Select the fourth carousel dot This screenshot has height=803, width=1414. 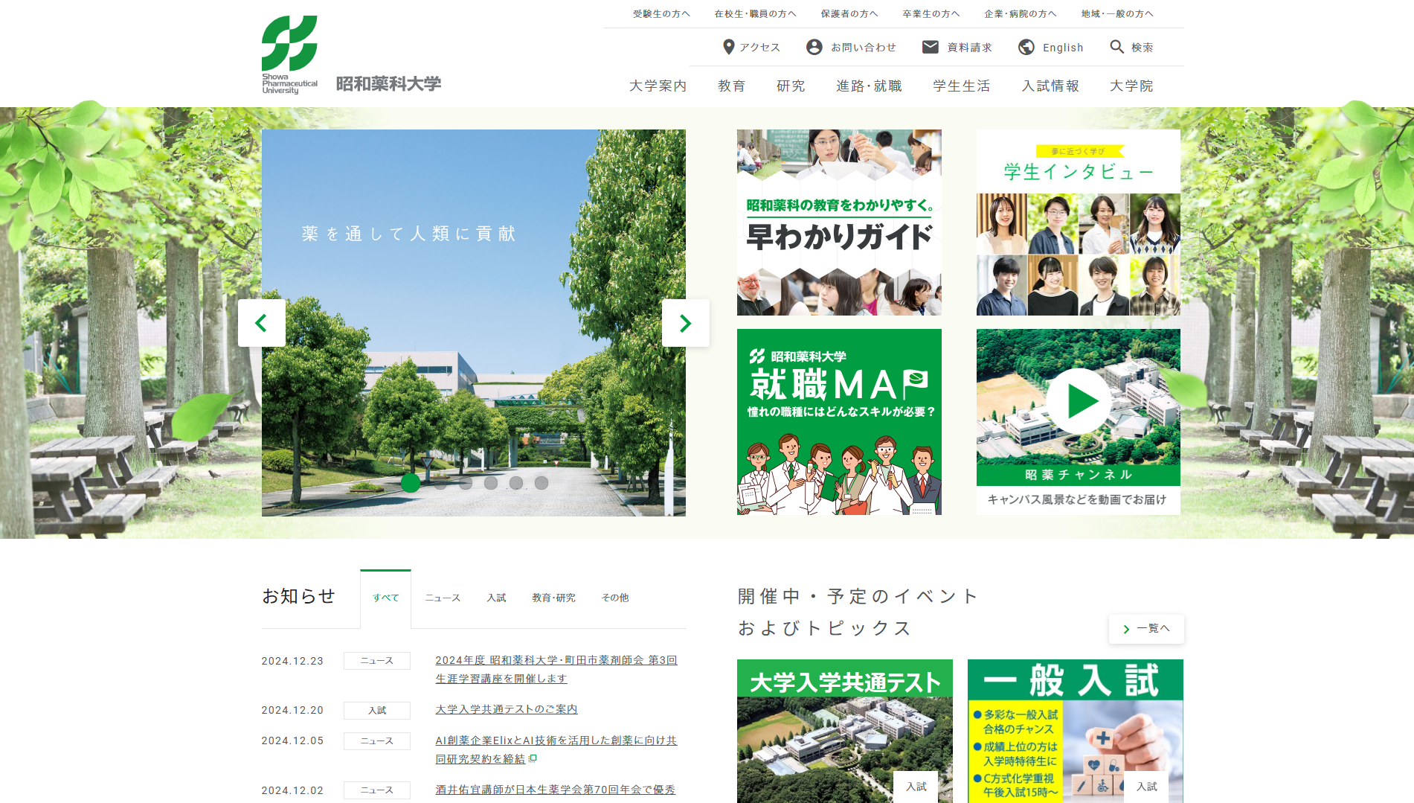click(x=491, y=483)
